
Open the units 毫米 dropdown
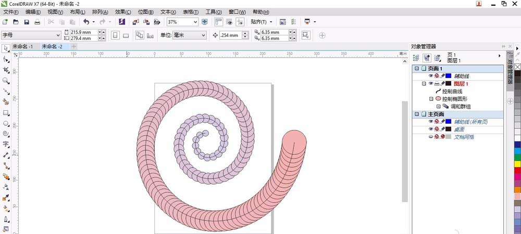[203, 35]
